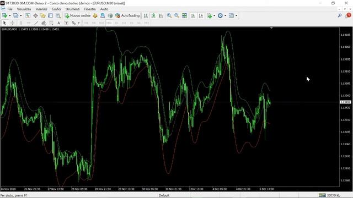Select the cursor pointer tool
353x198 pixels.
tap(4, 23)
